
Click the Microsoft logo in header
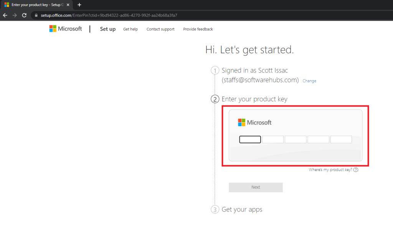65,28
